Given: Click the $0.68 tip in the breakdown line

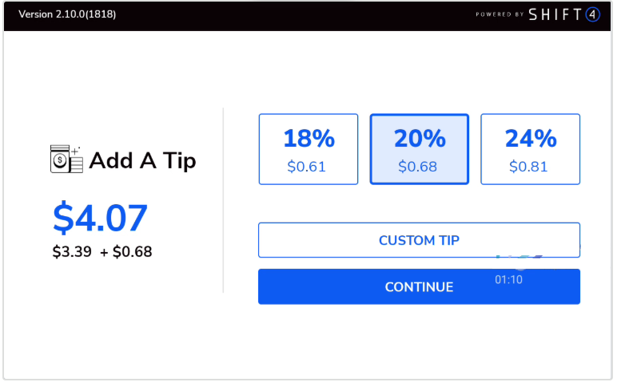Looking at the screenshot, I should click(132, 252).
